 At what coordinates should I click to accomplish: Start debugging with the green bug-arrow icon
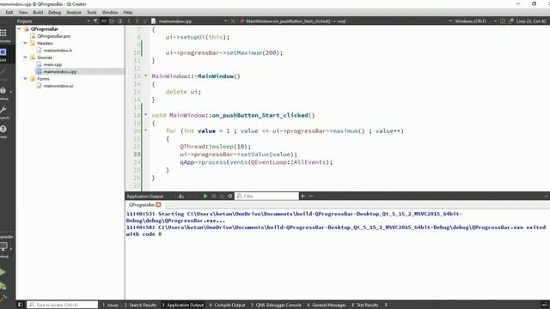pyautogui.click(x=3, y=286)
